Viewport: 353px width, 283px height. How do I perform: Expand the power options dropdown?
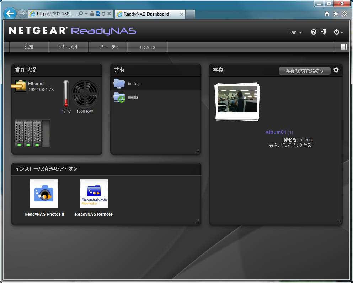point(338,32)
